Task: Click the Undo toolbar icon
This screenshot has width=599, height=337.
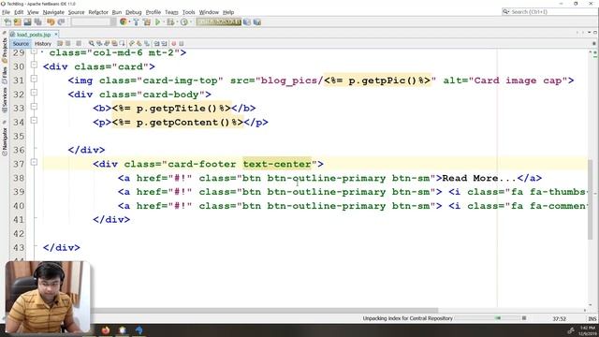Action: (51, 22)
